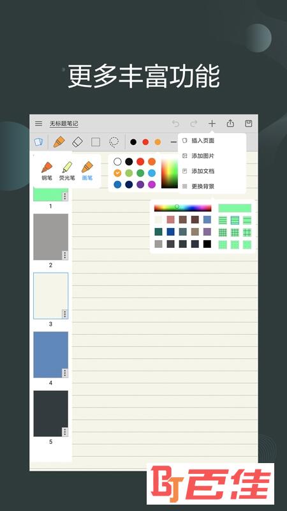Image resolution: width=287 pixels, height=511 pixels.
Task: Open page 5 thumbnail options dots
Action: coord(65,432)
